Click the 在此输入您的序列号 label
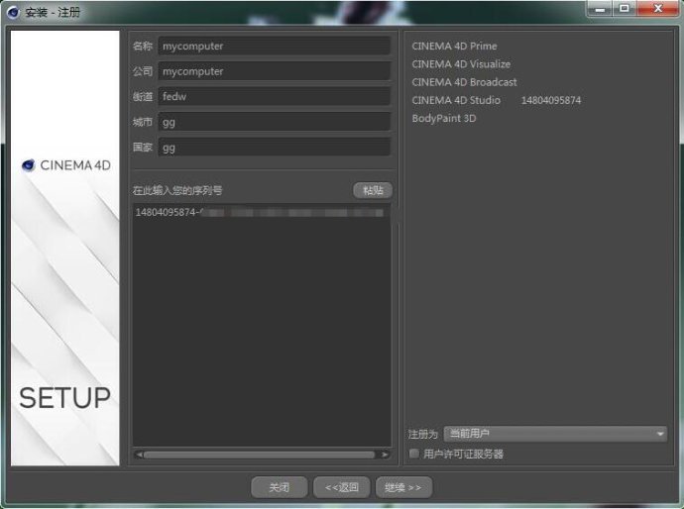 coord(177,190)
